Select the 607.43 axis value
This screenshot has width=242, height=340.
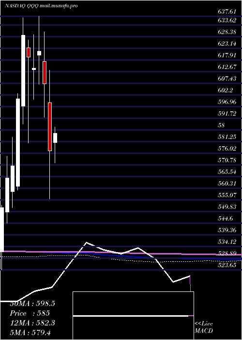point(227,79)
